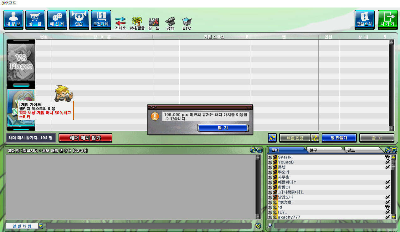400x232 pixels.
Task: Toggle the minimize button on chat window header
Action: 259,150
